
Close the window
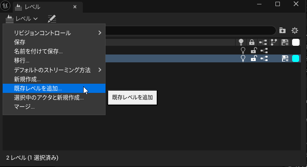296,4
